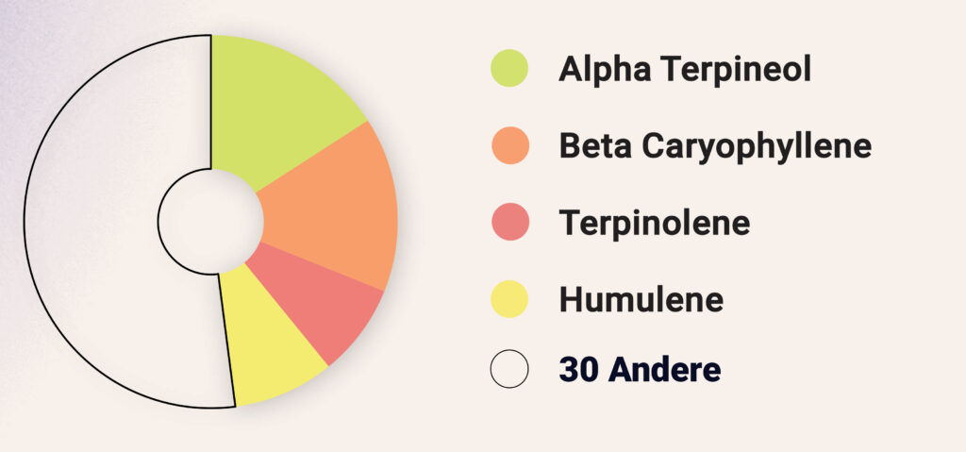Viewport: 966px width, 452px height.
Task: Click the green Alpha Terpineol legend circle
Action: [509, 69]
